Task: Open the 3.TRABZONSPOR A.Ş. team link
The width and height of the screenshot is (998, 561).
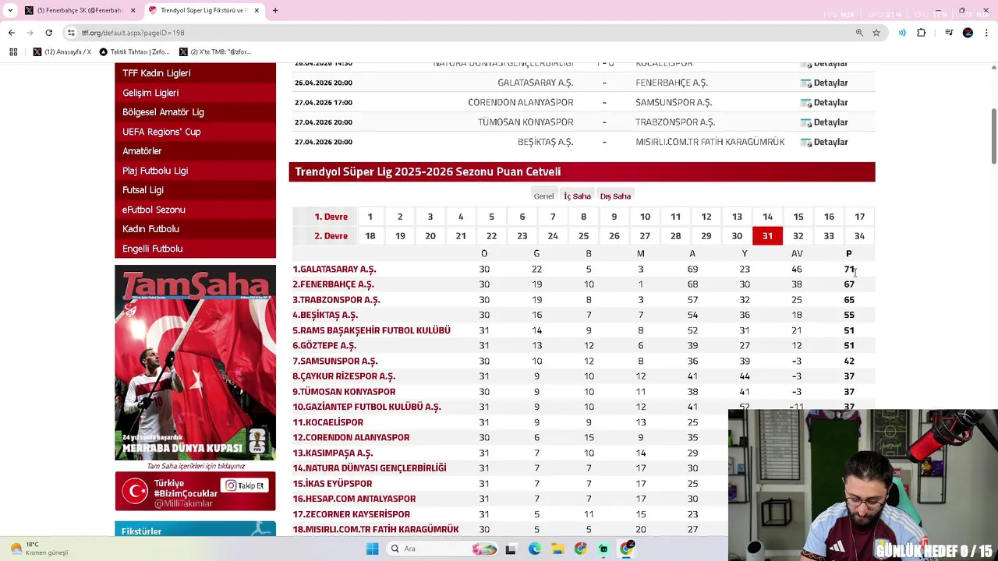Action: (x=336, y=300)
